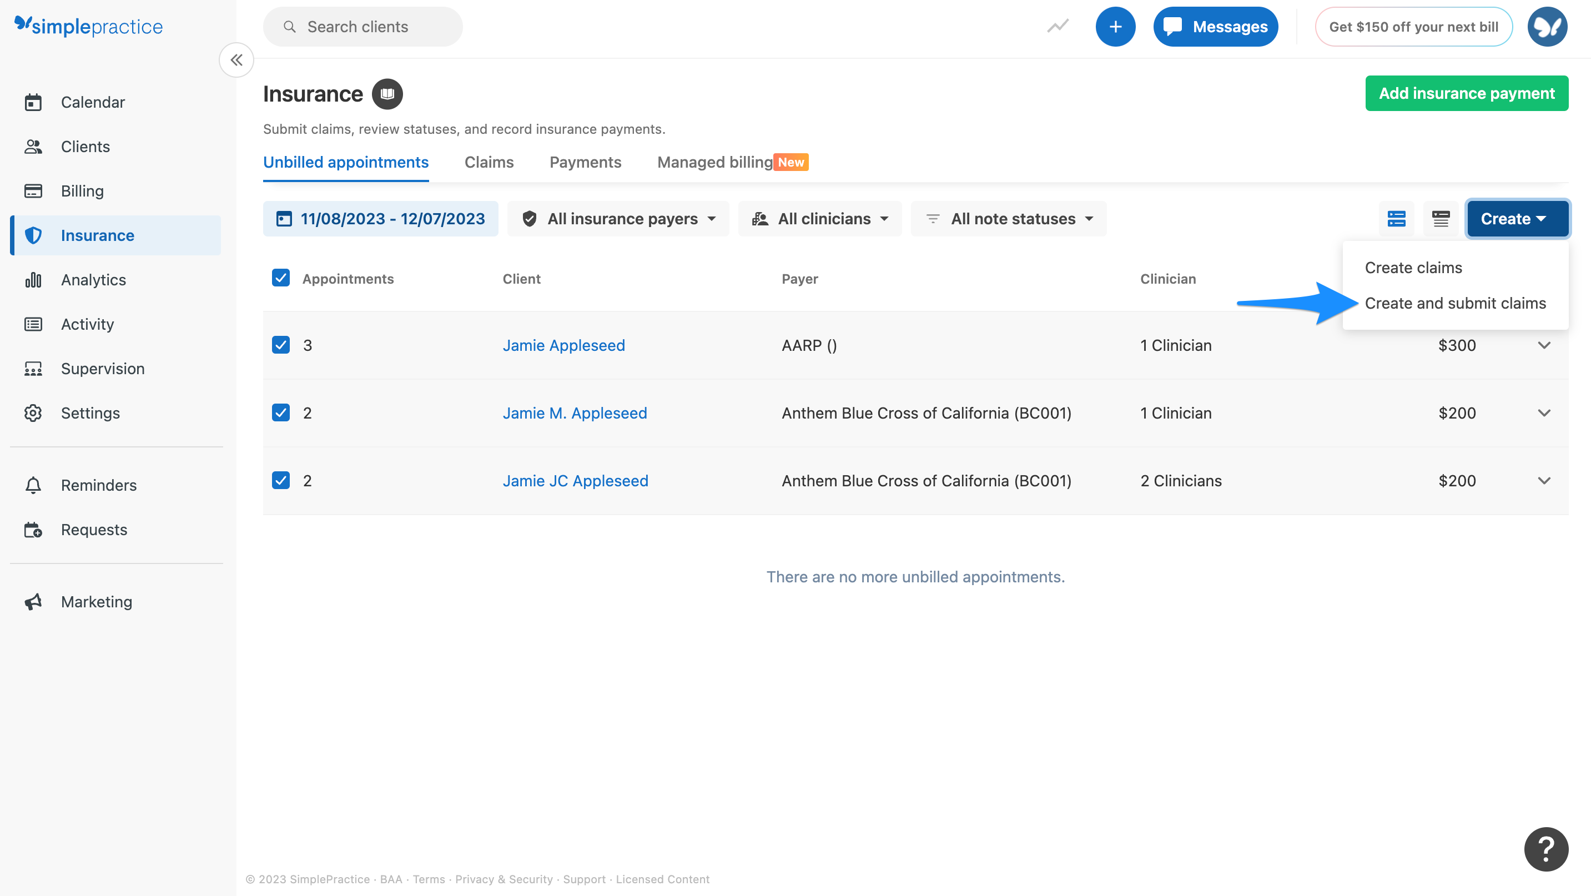Click Add insurance payment button
This screenshot has height=896, width=1591.
pyautogui.click(x=1466, y=93)
